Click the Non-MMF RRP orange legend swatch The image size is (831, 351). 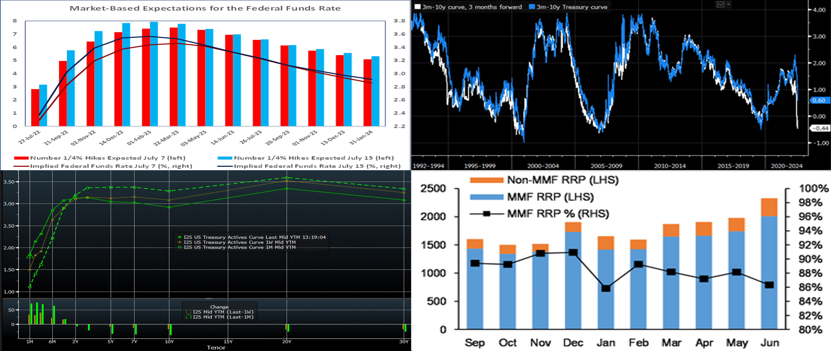(486, 180)
